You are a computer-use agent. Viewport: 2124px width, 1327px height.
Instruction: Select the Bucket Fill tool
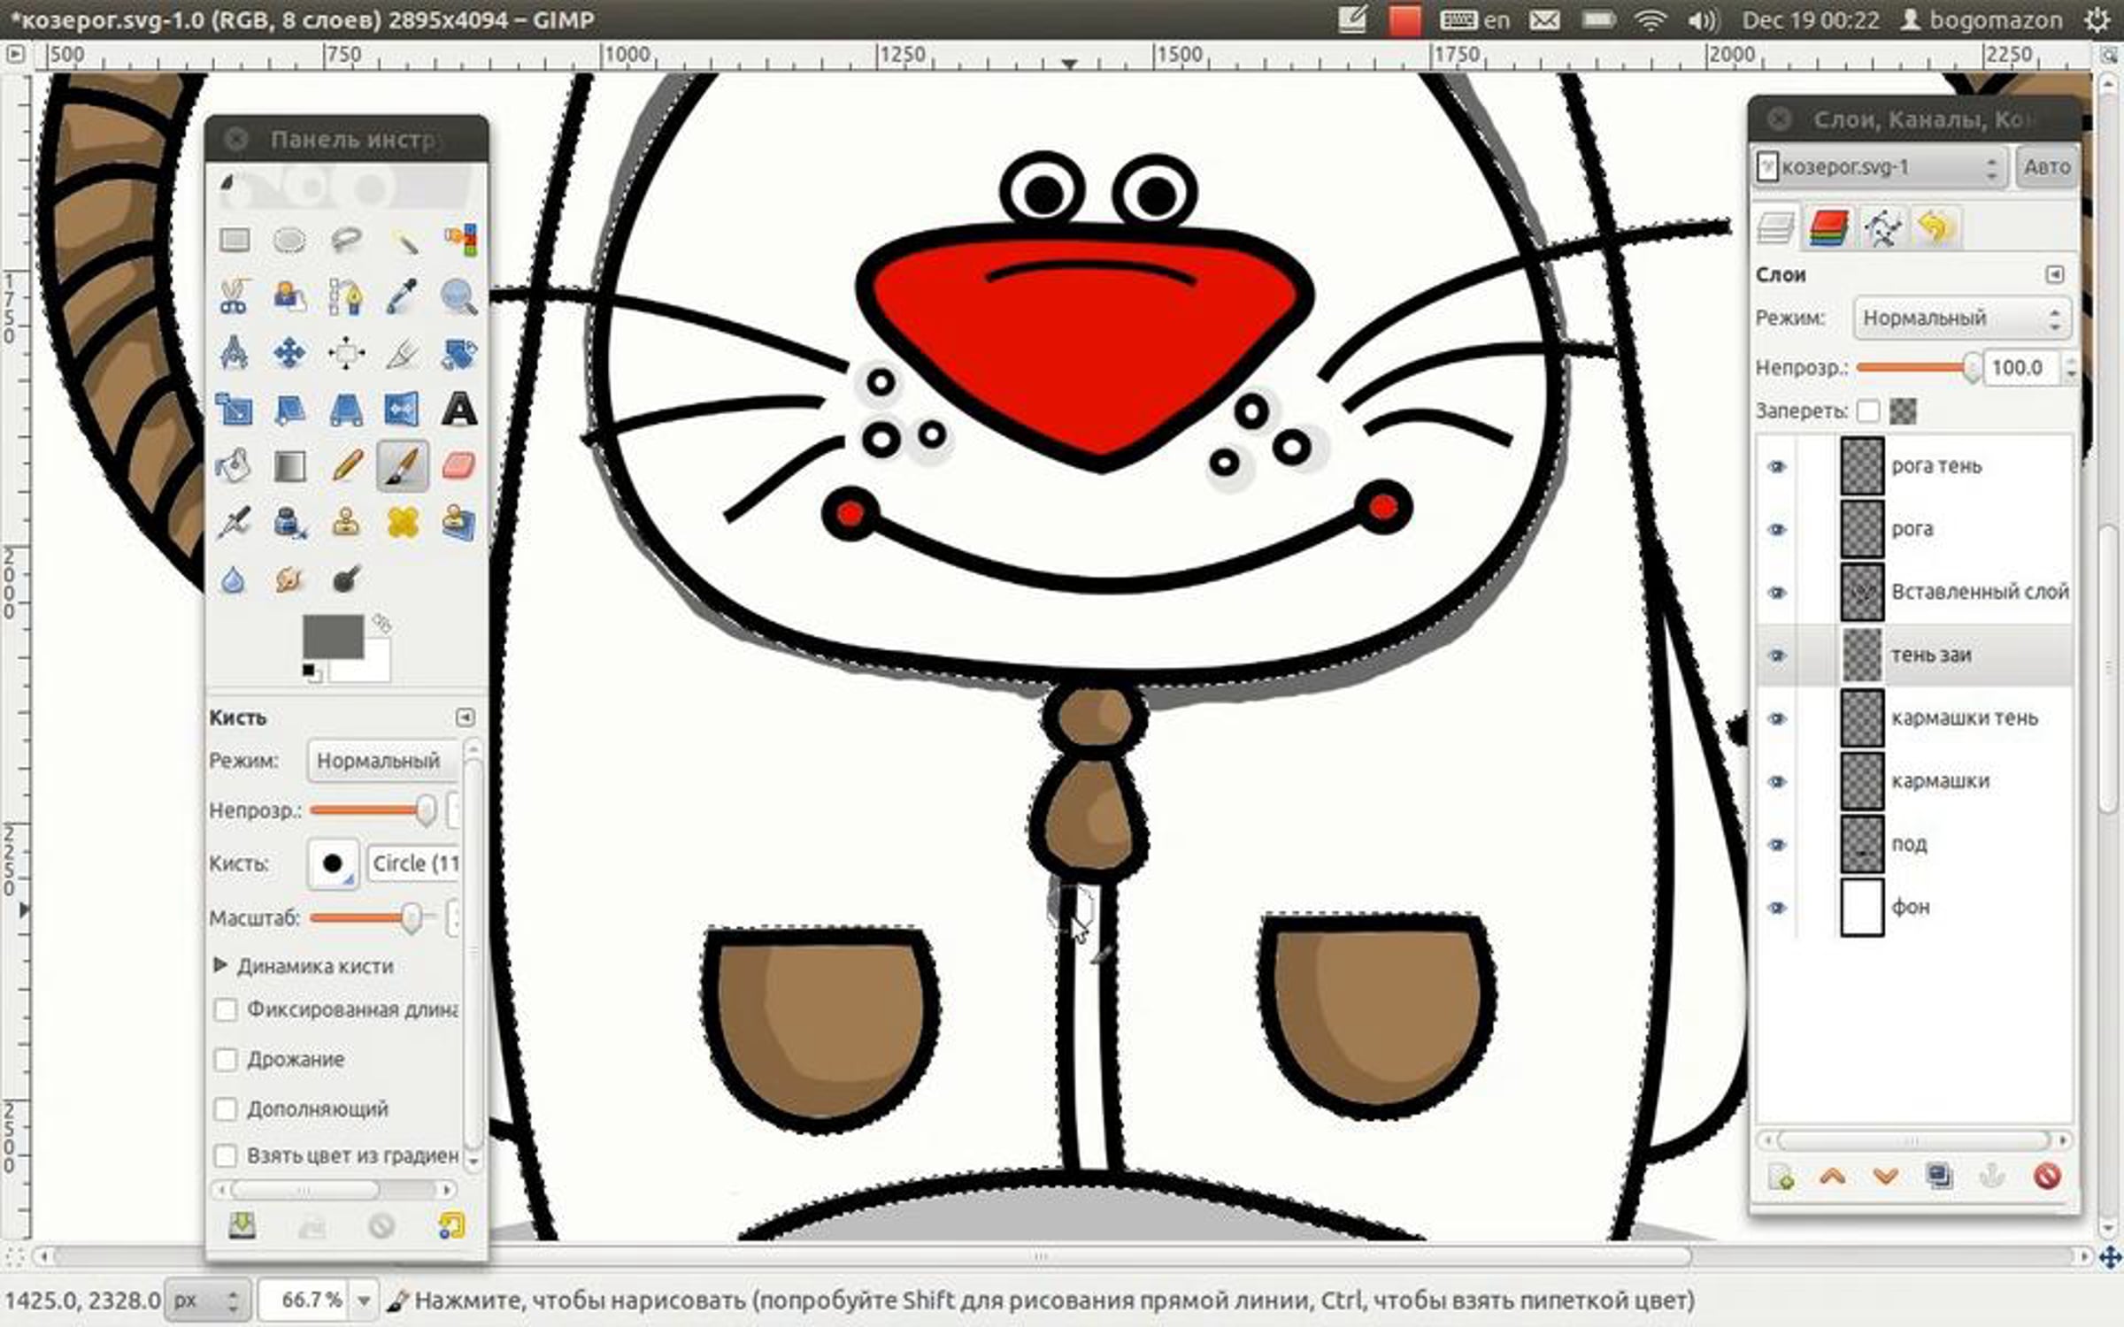pyautogui.click(x=234, y=466)
